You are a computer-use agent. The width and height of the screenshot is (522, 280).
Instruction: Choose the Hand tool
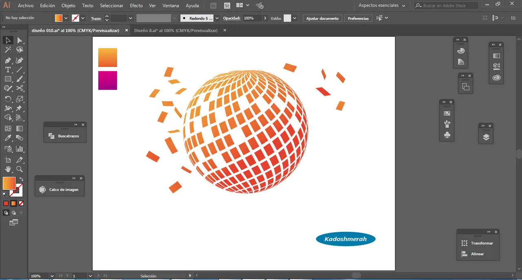pos(8,169)
